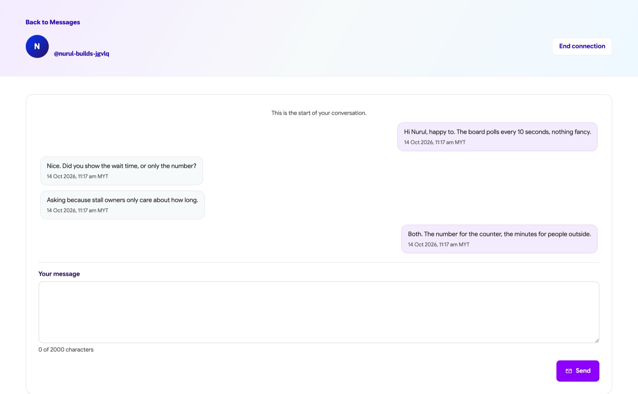The width and height of the screenshot is (638, 394).
Task: Click the Send button
Action: pyautogui.click(x=578, y=371)
